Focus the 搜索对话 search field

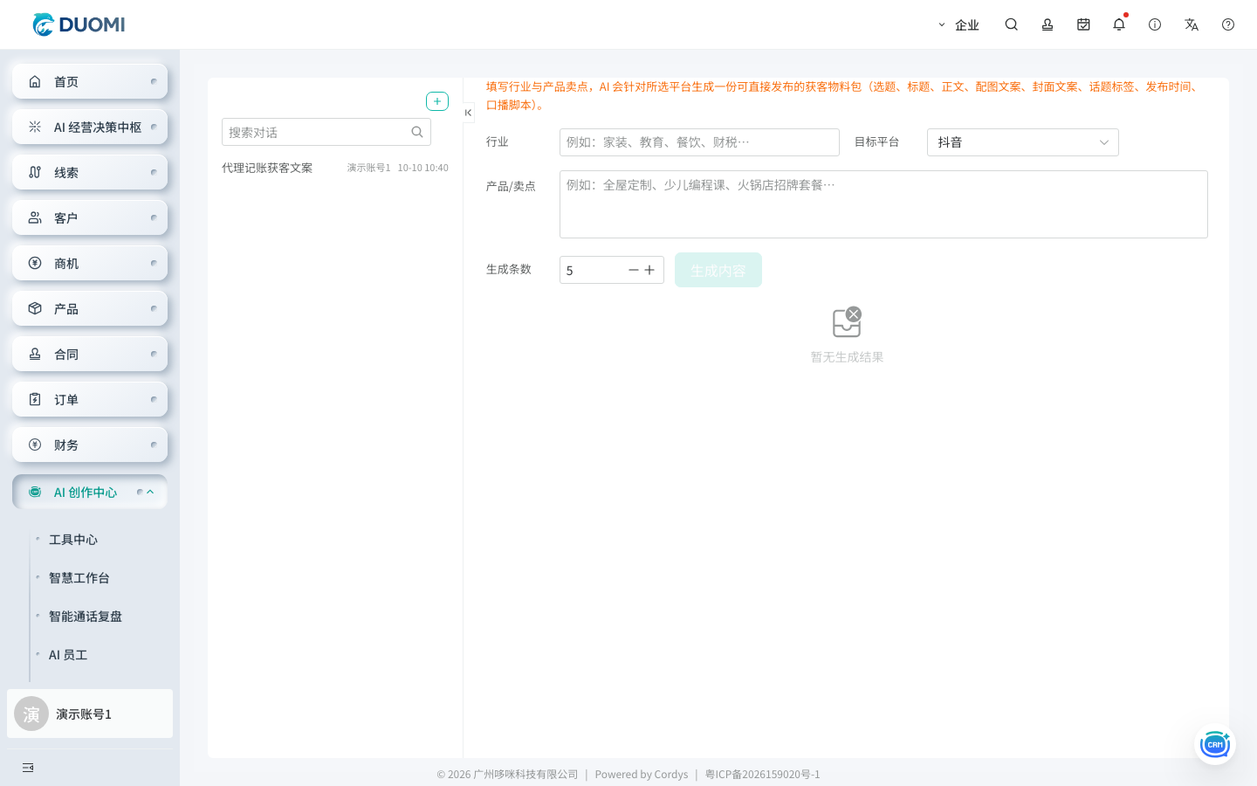coord(326,132)
